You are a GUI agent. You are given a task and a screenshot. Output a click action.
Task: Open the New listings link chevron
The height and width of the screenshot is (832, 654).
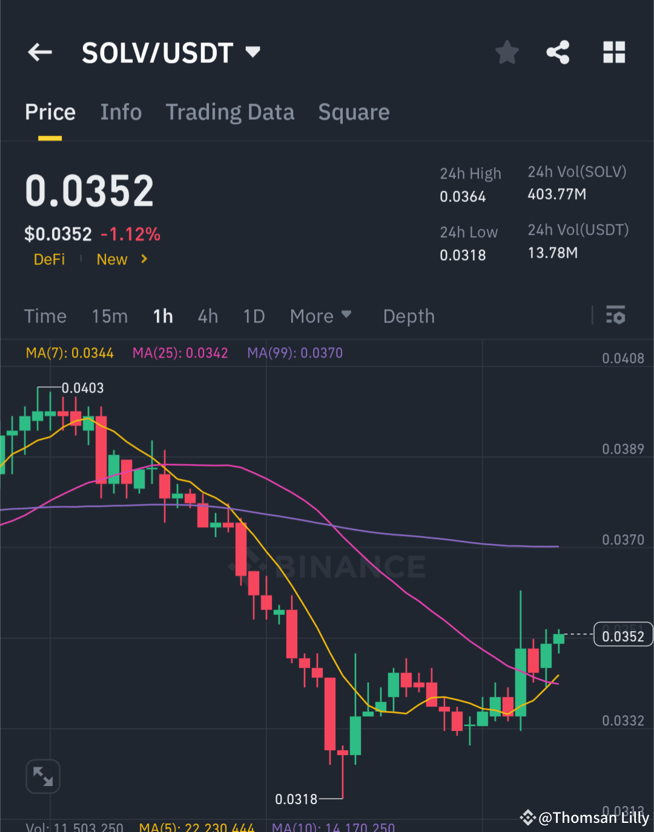(x=144, y=259)
